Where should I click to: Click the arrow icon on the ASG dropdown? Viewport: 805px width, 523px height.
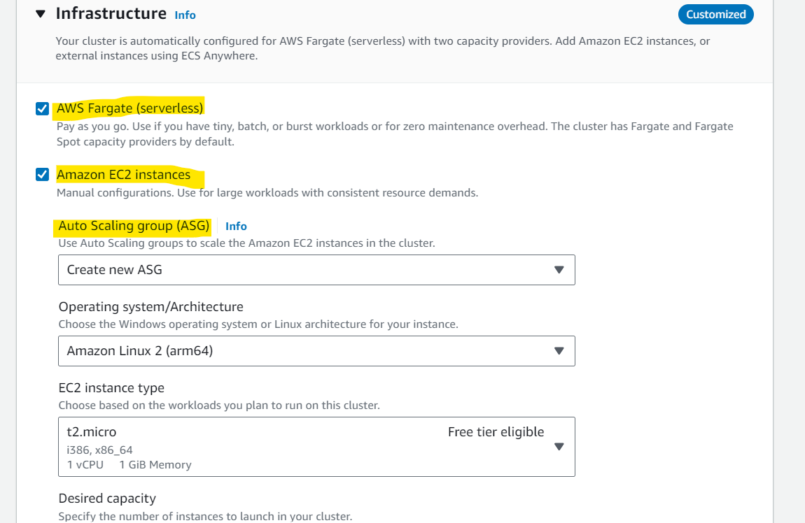click(559, 270)
